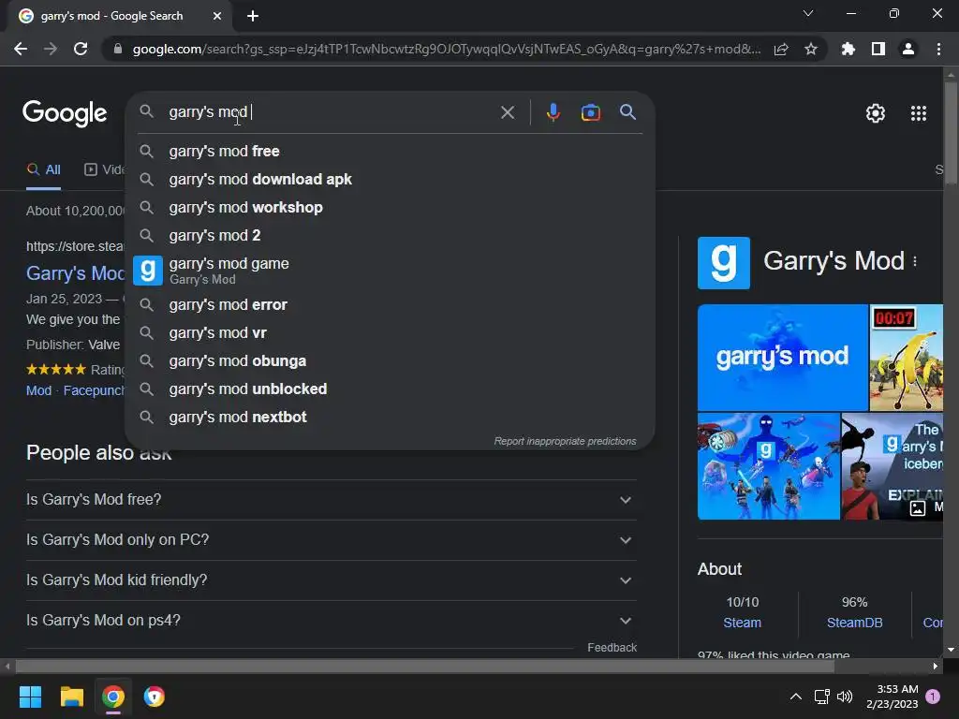Click the browser back arrow
This screenshot has width=959, height=719.
tap(21, 49)
